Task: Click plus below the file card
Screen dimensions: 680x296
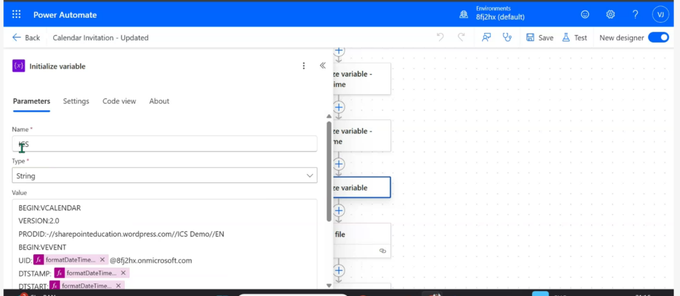Action: point(339,270)
